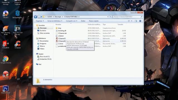
Task: Click the Explorer forward arrow button
Action: point(39,17)
